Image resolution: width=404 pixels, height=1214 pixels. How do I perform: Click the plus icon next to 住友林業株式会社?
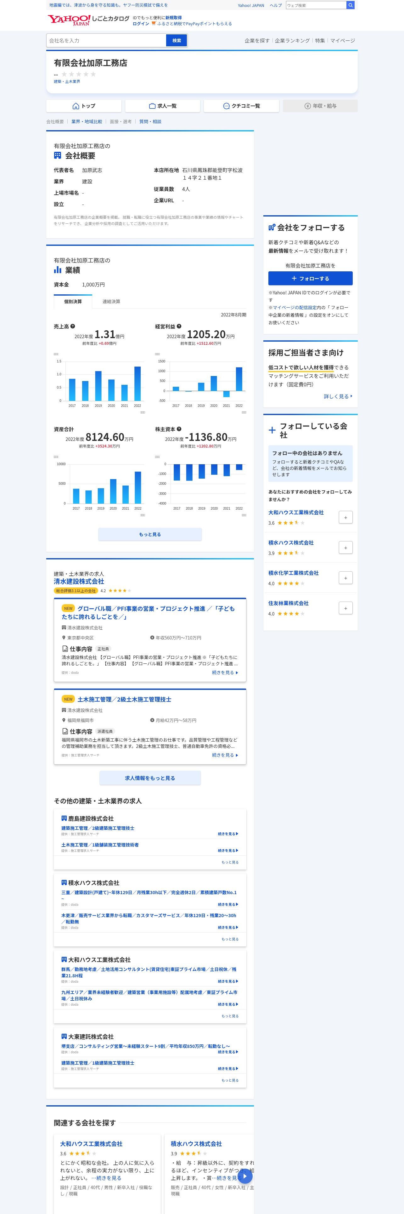(x=346, y=608)
